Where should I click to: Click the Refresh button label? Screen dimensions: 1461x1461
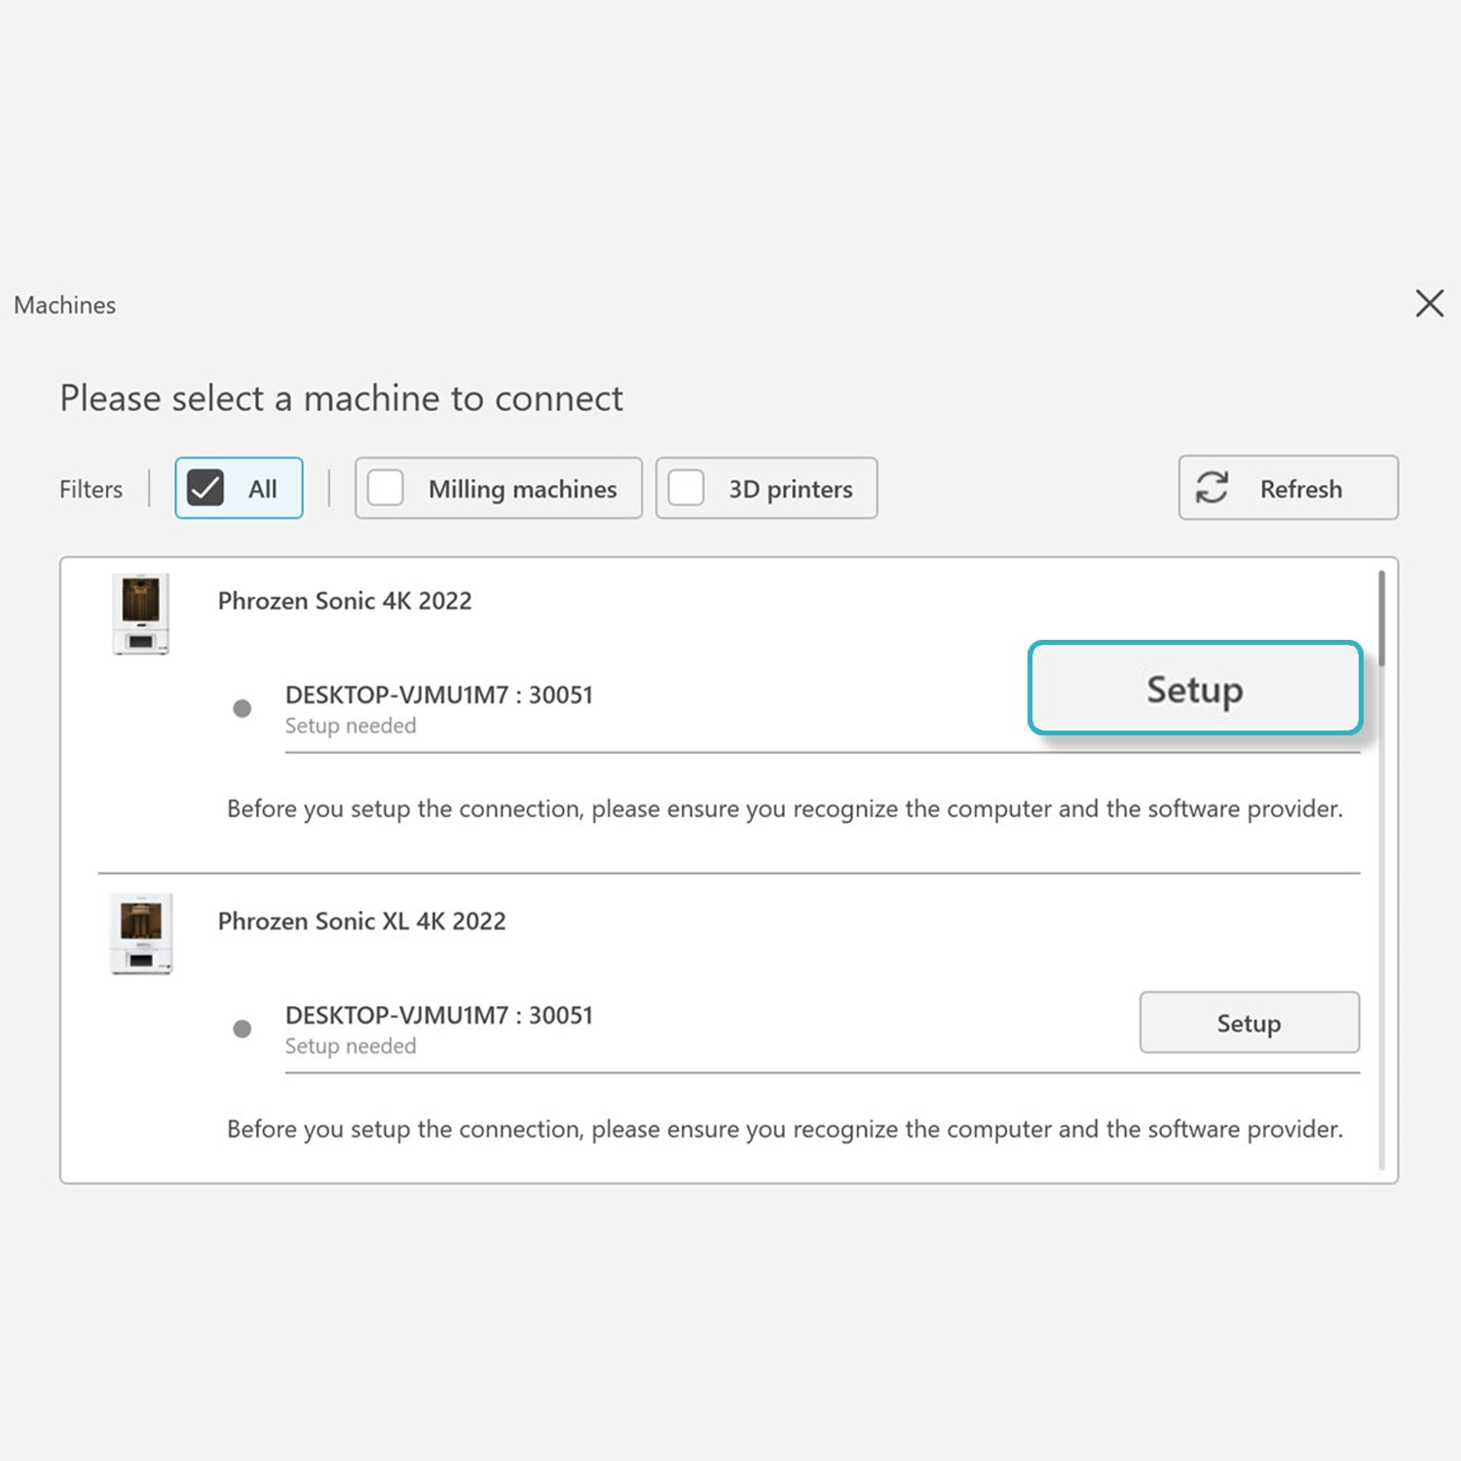point(1300,489)
